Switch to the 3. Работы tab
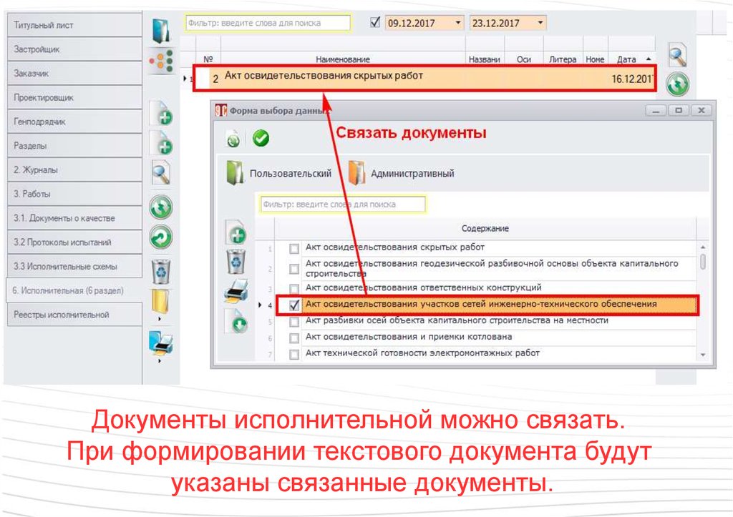The width and height of the screenshot is (733, 517). (74, 194)
